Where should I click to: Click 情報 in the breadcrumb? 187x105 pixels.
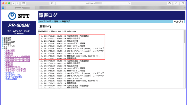[x=56, y=21]
